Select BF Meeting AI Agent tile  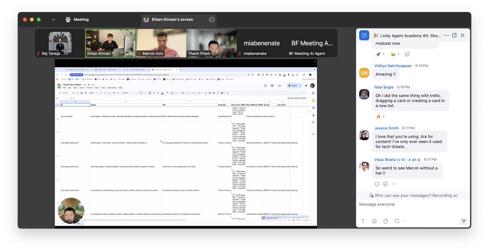pos(312,43)
